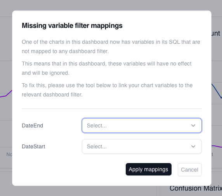Click the horizontal divider above DateEnd row
The width and height of the screenshot is (222, 196).
click(112, 109)
